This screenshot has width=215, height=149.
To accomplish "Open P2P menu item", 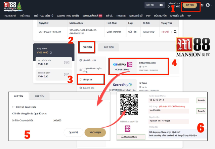I will pos(148,16).
